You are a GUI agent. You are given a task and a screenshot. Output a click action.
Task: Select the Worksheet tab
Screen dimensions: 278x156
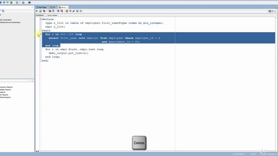pyautogui.click(x=40, y=15)
